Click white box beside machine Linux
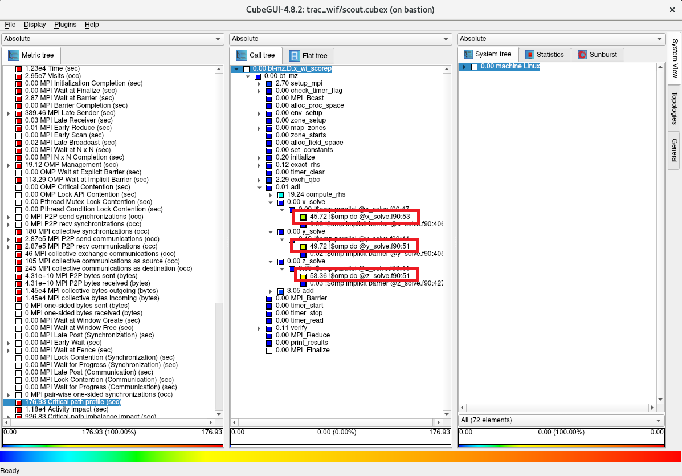 474,67
